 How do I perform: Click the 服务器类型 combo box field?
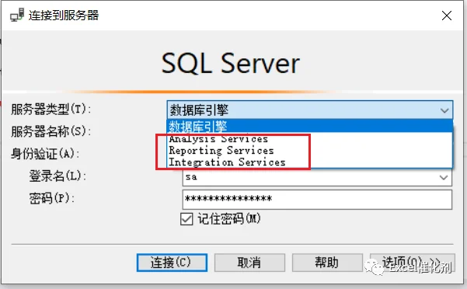(x=310, y=110)
